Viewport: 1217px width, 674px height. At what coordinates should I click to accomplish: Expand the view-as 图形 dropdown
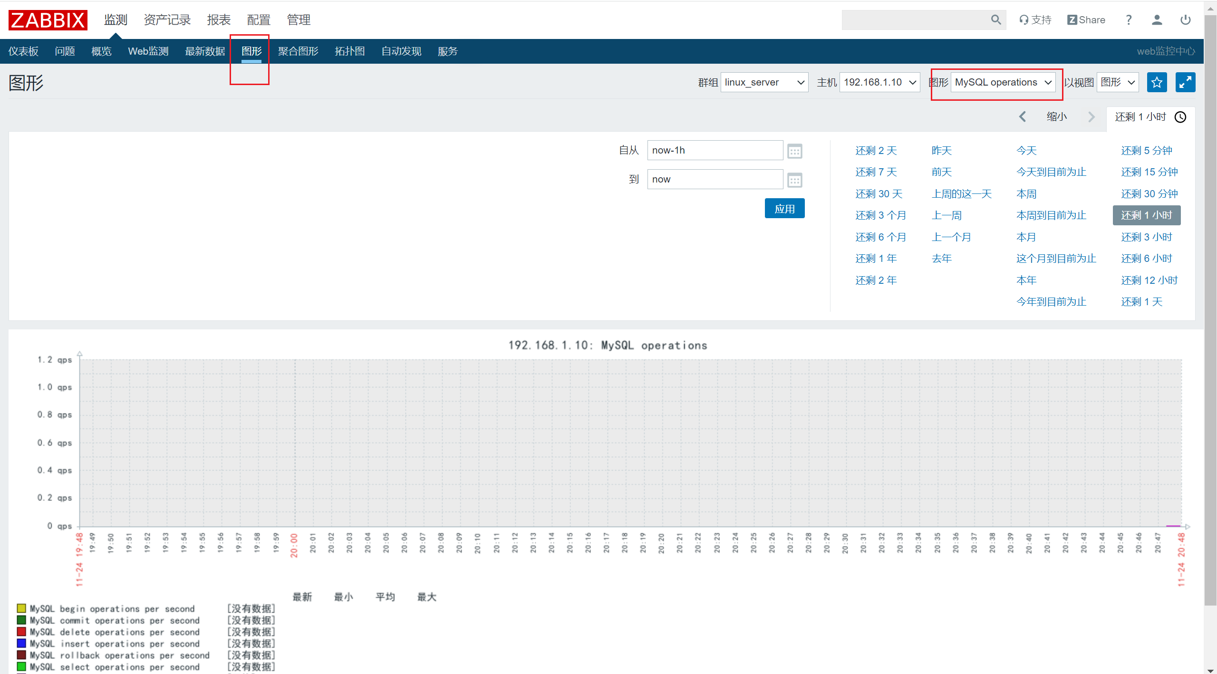click(x=1118, y=82)
